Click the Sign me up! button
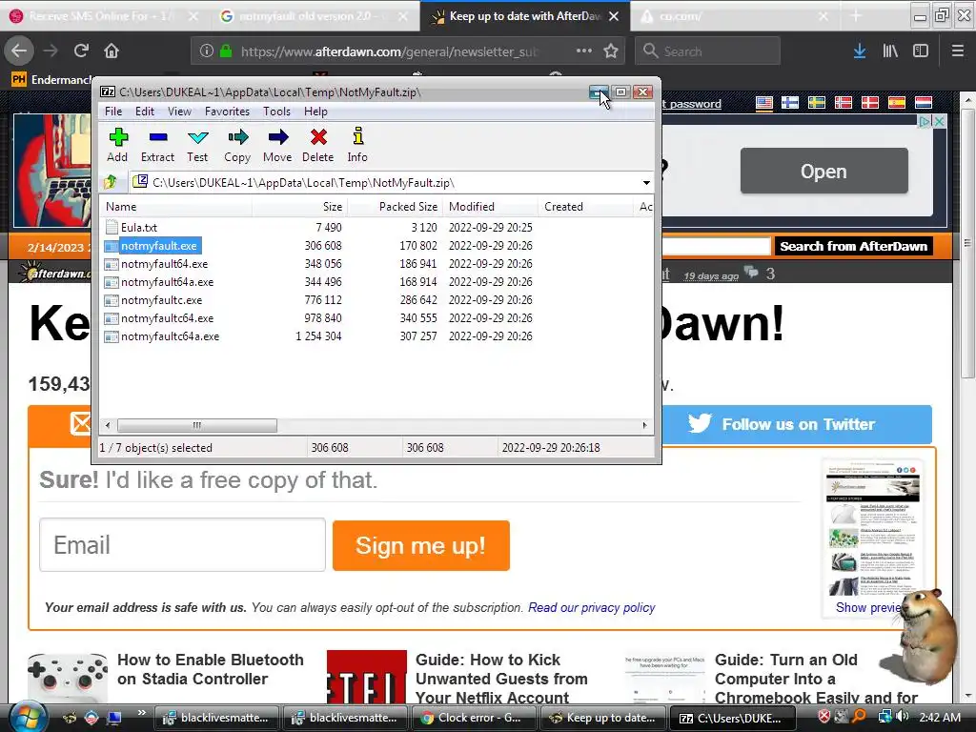 click(x=420, y=545)
